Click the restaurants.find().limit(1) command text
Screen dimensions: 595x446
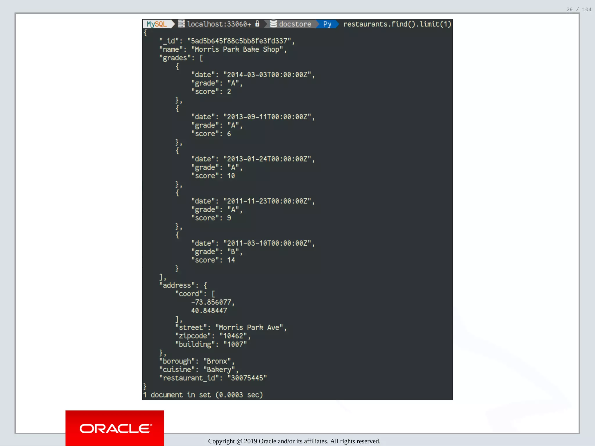pos(397,24)
